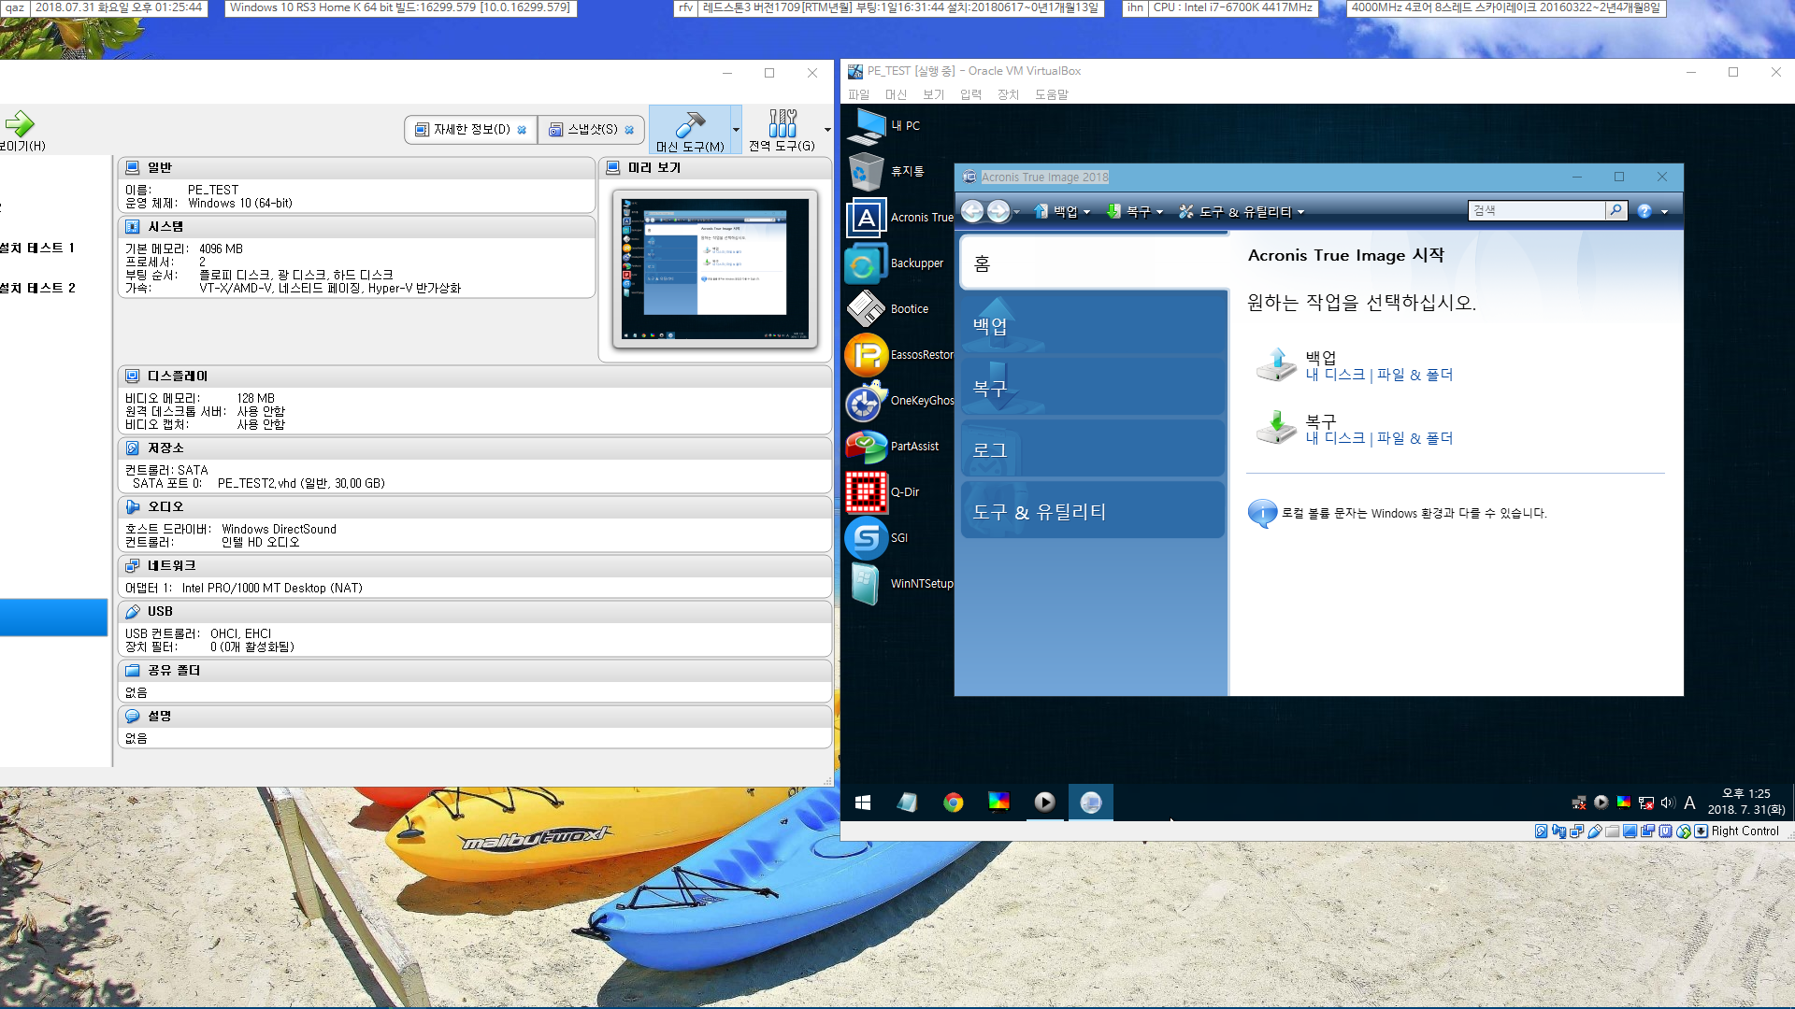
Task: Select 복구 in the Acronis sidebar
Action: 1094,387
